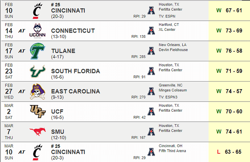
Task: View the W 67 - 61 Cincinnati result
Action: [229, 11]
